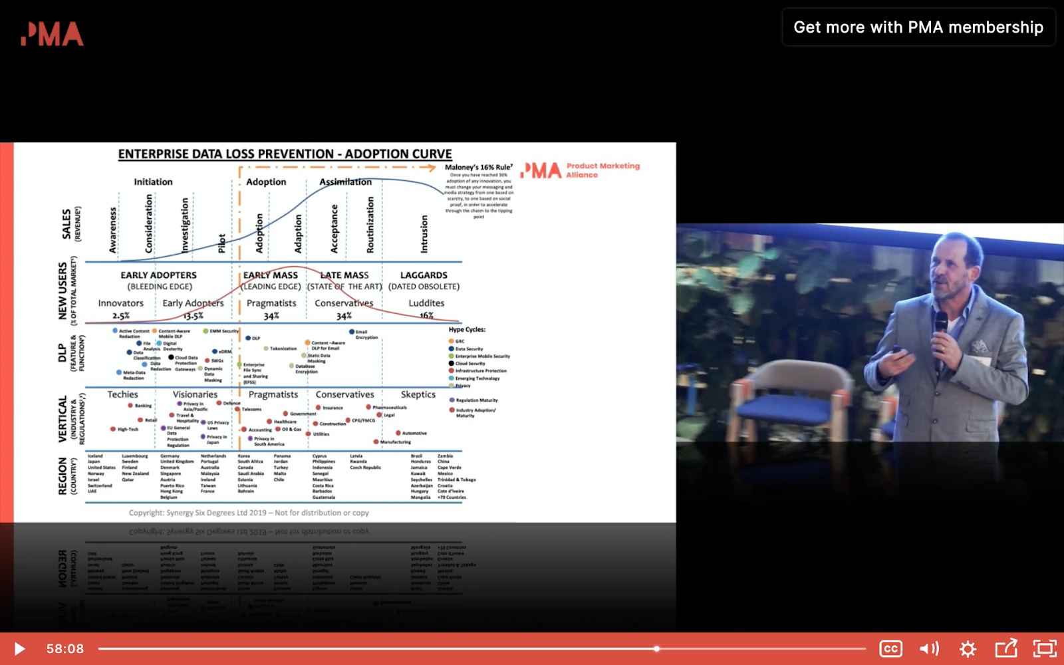Click the Innovators label in the slide

(120, 303)
